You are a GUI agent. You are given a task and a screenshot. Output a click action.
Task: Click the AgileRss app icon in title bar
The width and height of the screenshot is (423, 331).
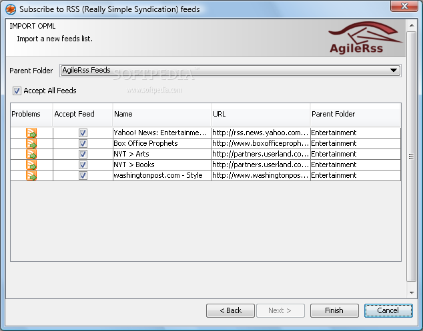point(11,9)
